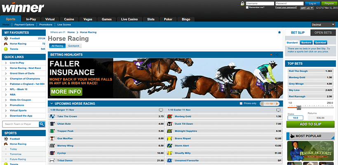Click the Username input field
The width and height of the screenshot is (338, 165).
[x=260, y=3]
